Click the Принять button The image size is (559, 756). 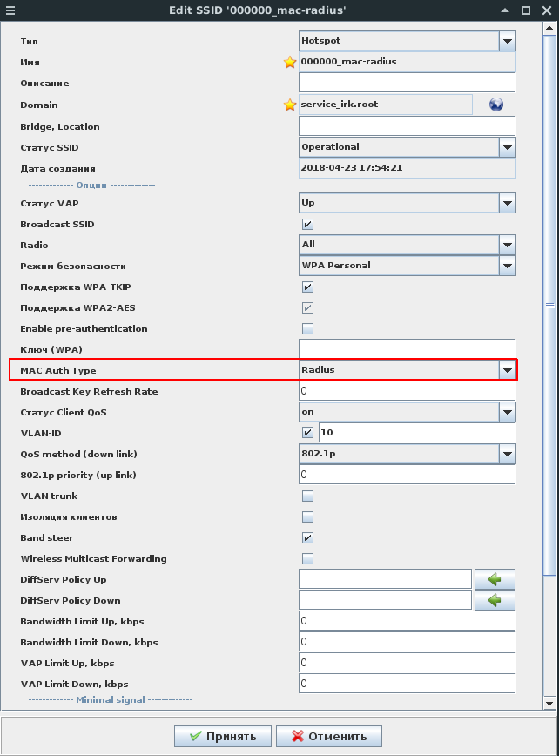pyautogui.click(x=222, y=736)
